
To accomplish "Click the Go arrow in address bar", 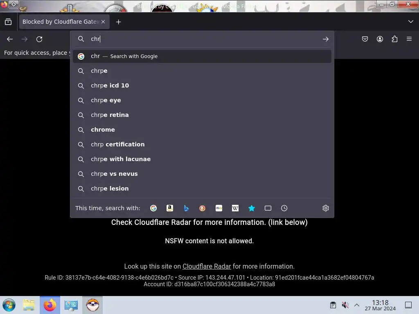I will tap(325, 39).
